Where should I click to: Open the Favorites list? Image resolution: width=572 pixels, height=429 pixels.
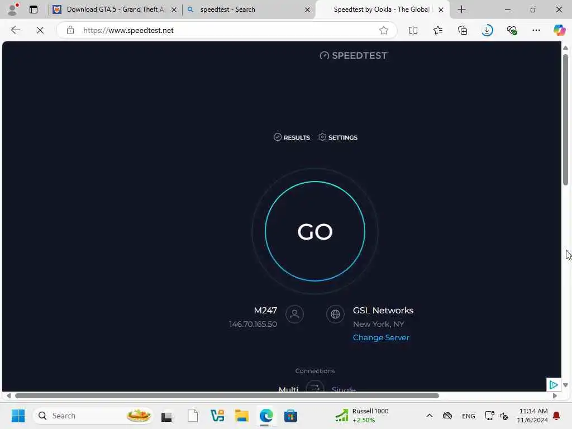[438, 30]
